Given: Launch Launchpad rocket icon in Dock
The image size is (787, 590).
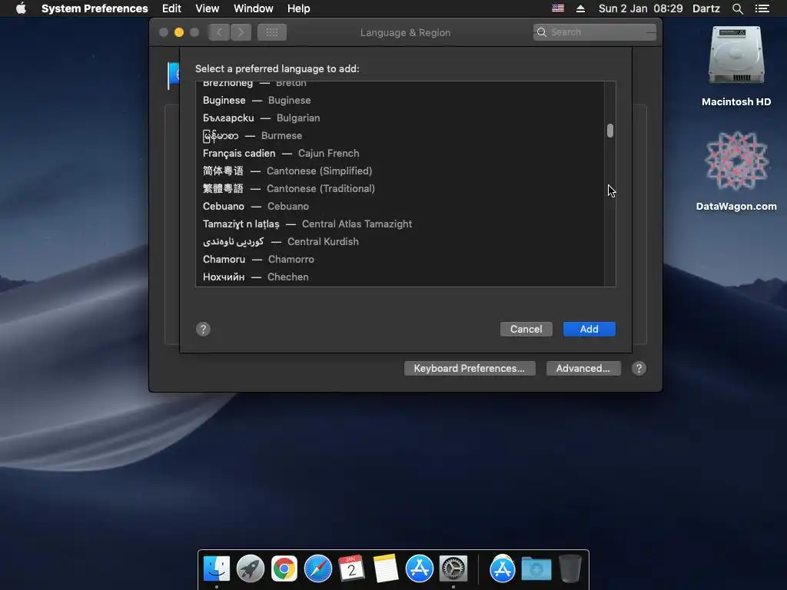Looking at the screenshot, I should click(251, 569).
